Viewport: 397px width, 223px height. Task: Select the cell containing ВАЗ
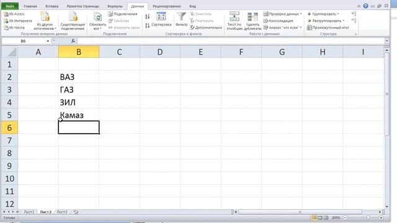[79, 77]
